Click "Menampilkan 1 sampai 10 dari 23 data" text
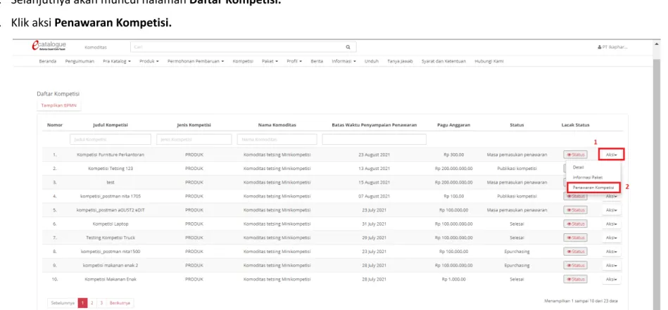Image resolution: width=668 pixels, height=310 pixels. (x=581, y=301)
